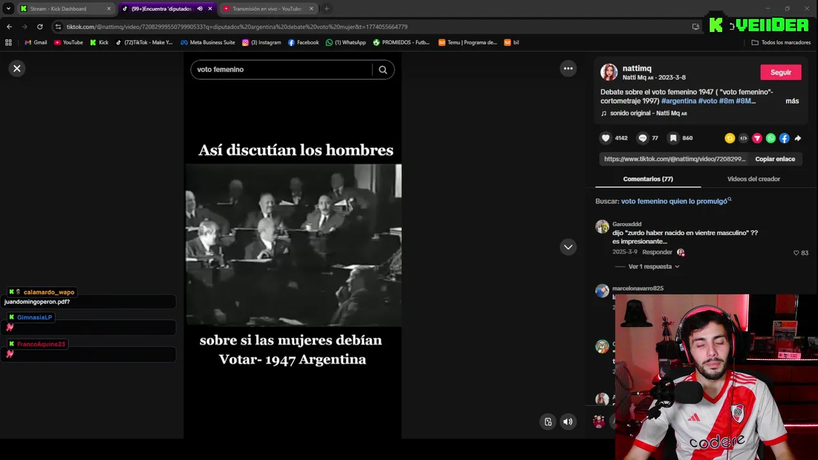Like the video with heart icon
This screenshot has height=460, width=818.
coord(606,138)
